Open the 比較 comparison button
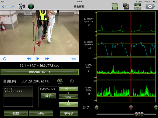This screenshot has height=118, width=158. 16,113
